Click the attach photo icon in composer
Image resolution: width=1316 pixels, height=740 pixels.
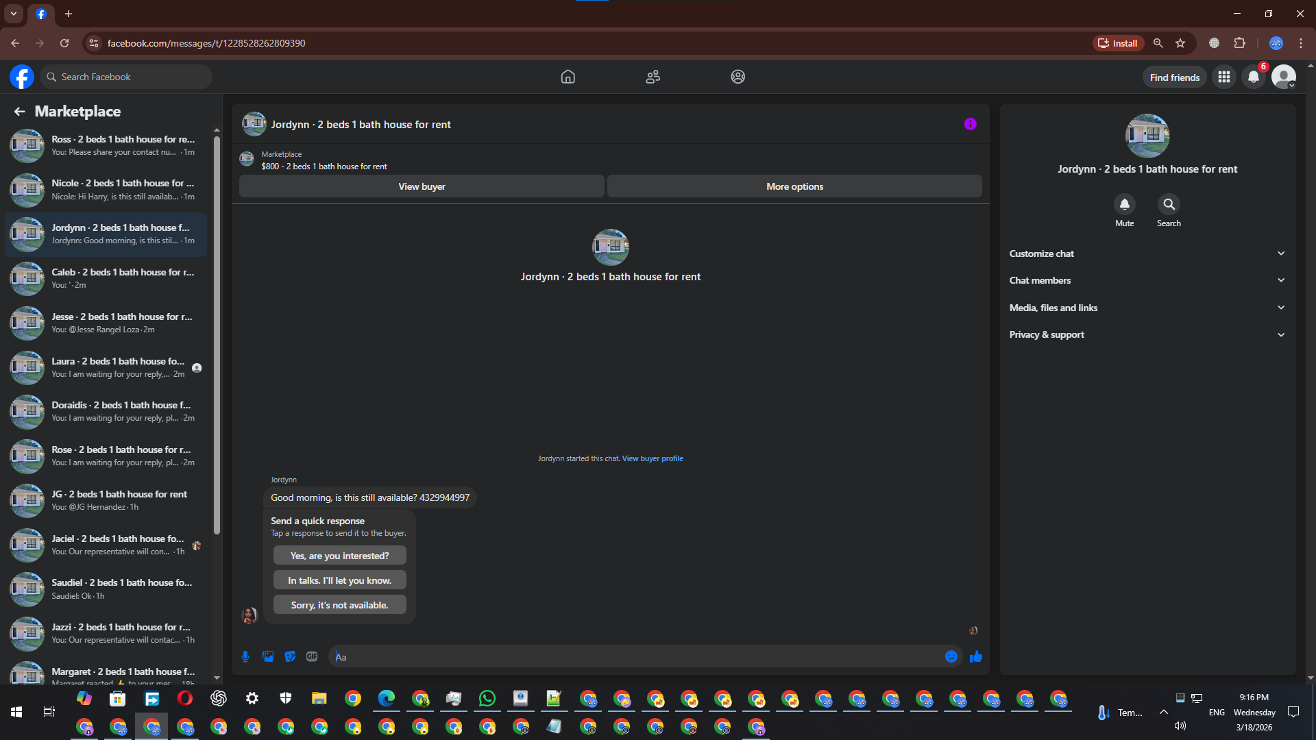(268, 656)
